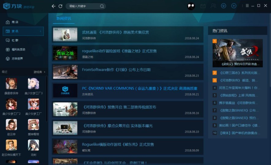Click the search magnifier icon
Viewport: 271px width, 165px height.
(102, 6)
